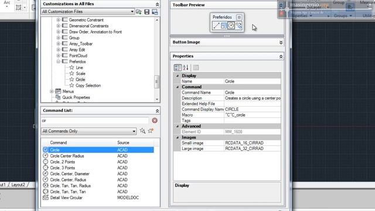The image size is (375, 211).
Task: Click the Load partial customization file icon
Action: 139,12
